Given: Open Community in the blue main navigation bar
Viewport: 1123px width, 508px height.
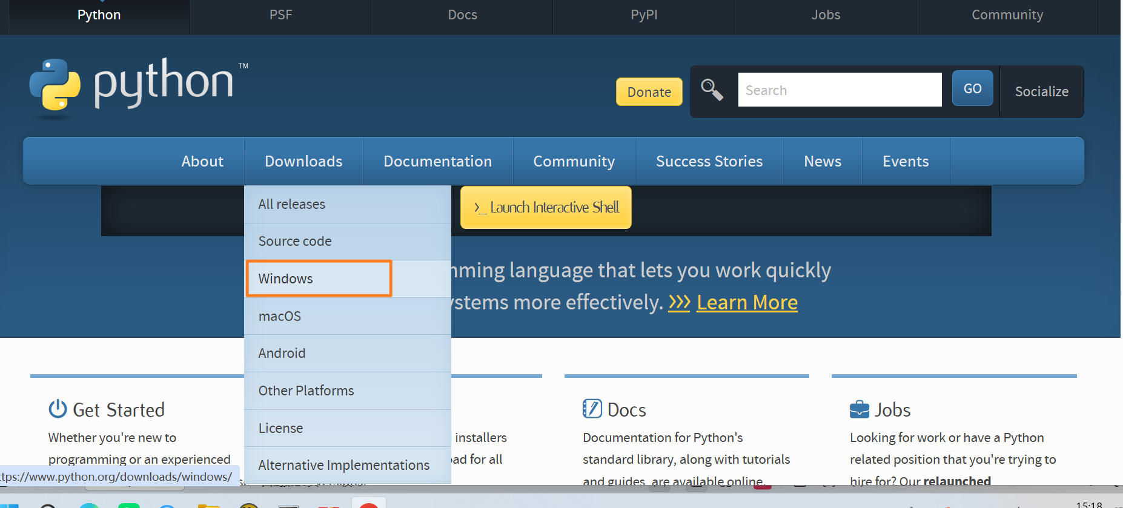Looking at the screenshot, I should [574, 161].
